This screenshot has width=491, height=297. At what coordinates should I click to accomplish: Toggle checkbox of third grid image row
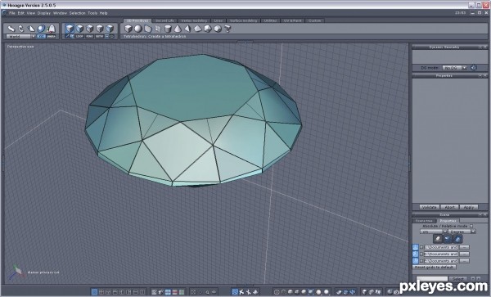pos(421,261)
